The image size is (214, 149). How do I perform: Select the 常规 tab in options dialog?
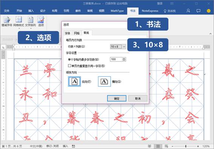(x=86, y=33)
